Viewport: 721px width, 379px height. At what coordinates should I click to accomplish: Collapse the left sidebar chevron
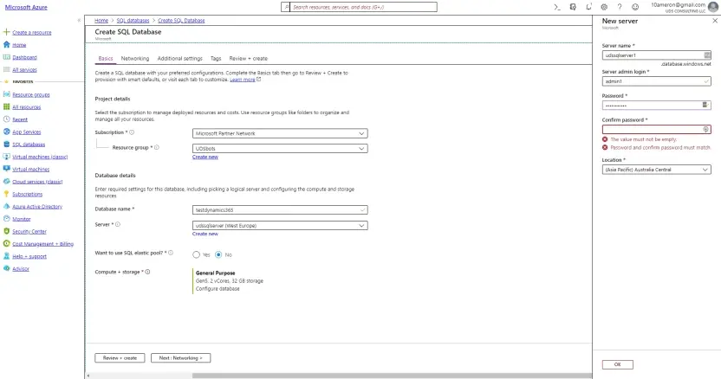pos(79,20)
